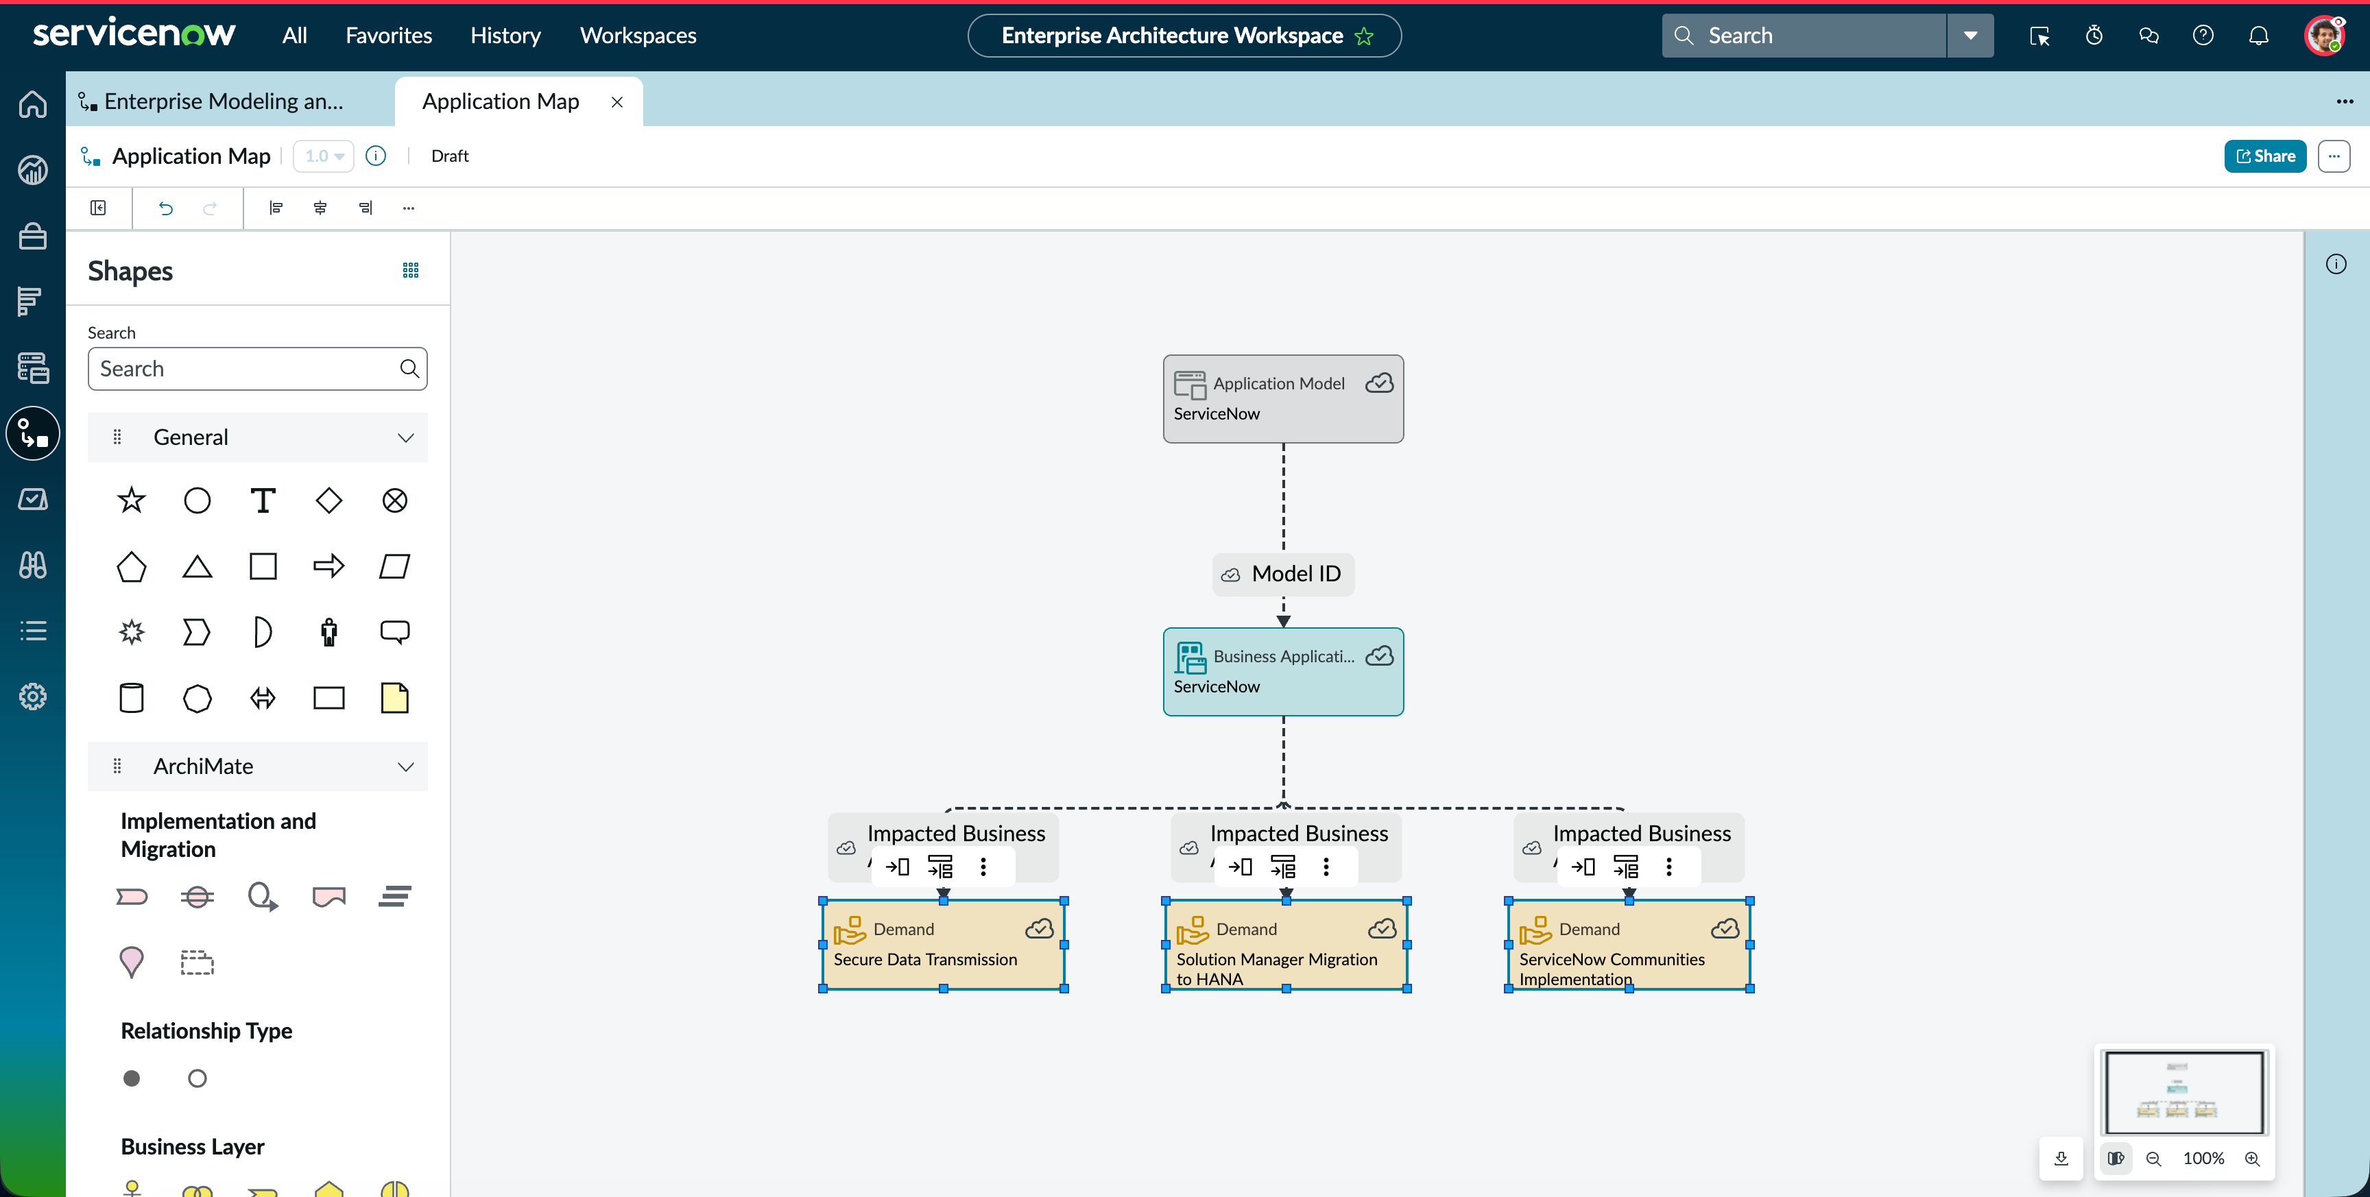Open the home icon in sidebar

[33, 104]
